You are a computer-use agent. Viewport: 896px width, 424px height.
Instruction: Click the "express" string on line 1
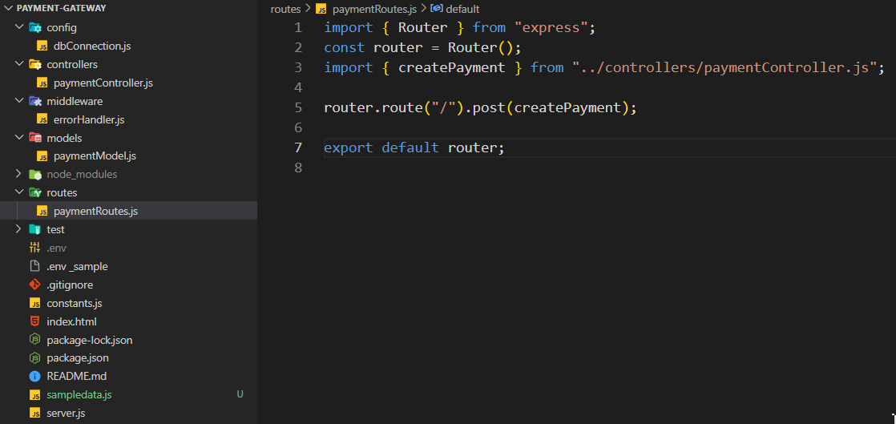coord(551,27)
